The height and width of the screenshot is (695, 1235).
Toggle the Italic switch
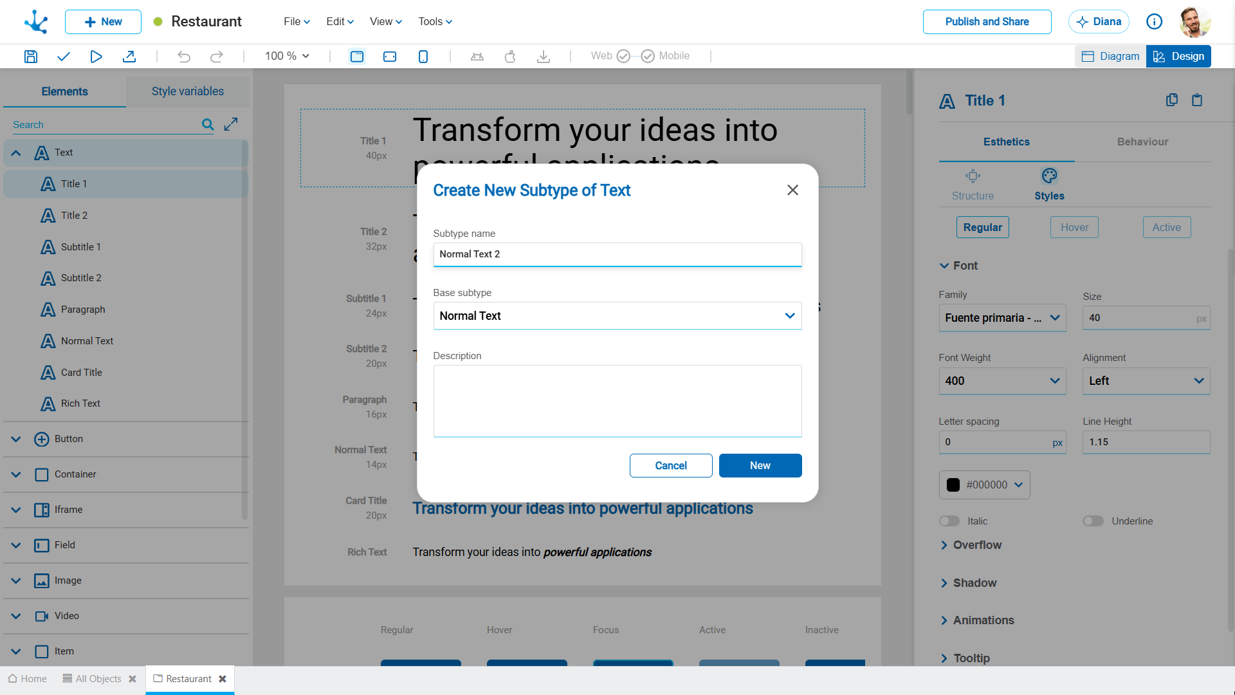(949, 521)
